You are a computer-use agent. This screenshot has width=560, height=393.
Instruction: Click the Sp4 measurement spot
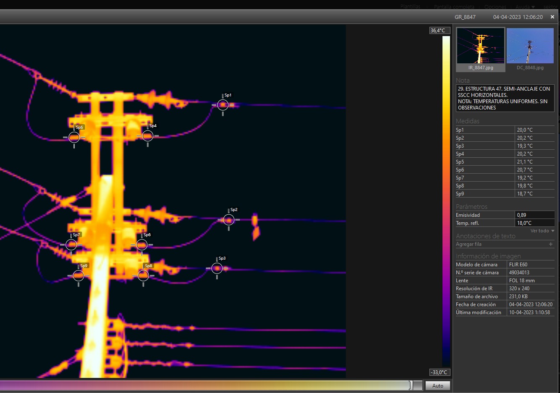click(148, 136)
